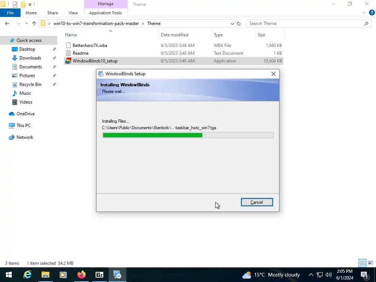Image resolution: width=376 pixels, height=282 pixels.
Task: Open Explorer help
Action: click(x=372, y=13)
